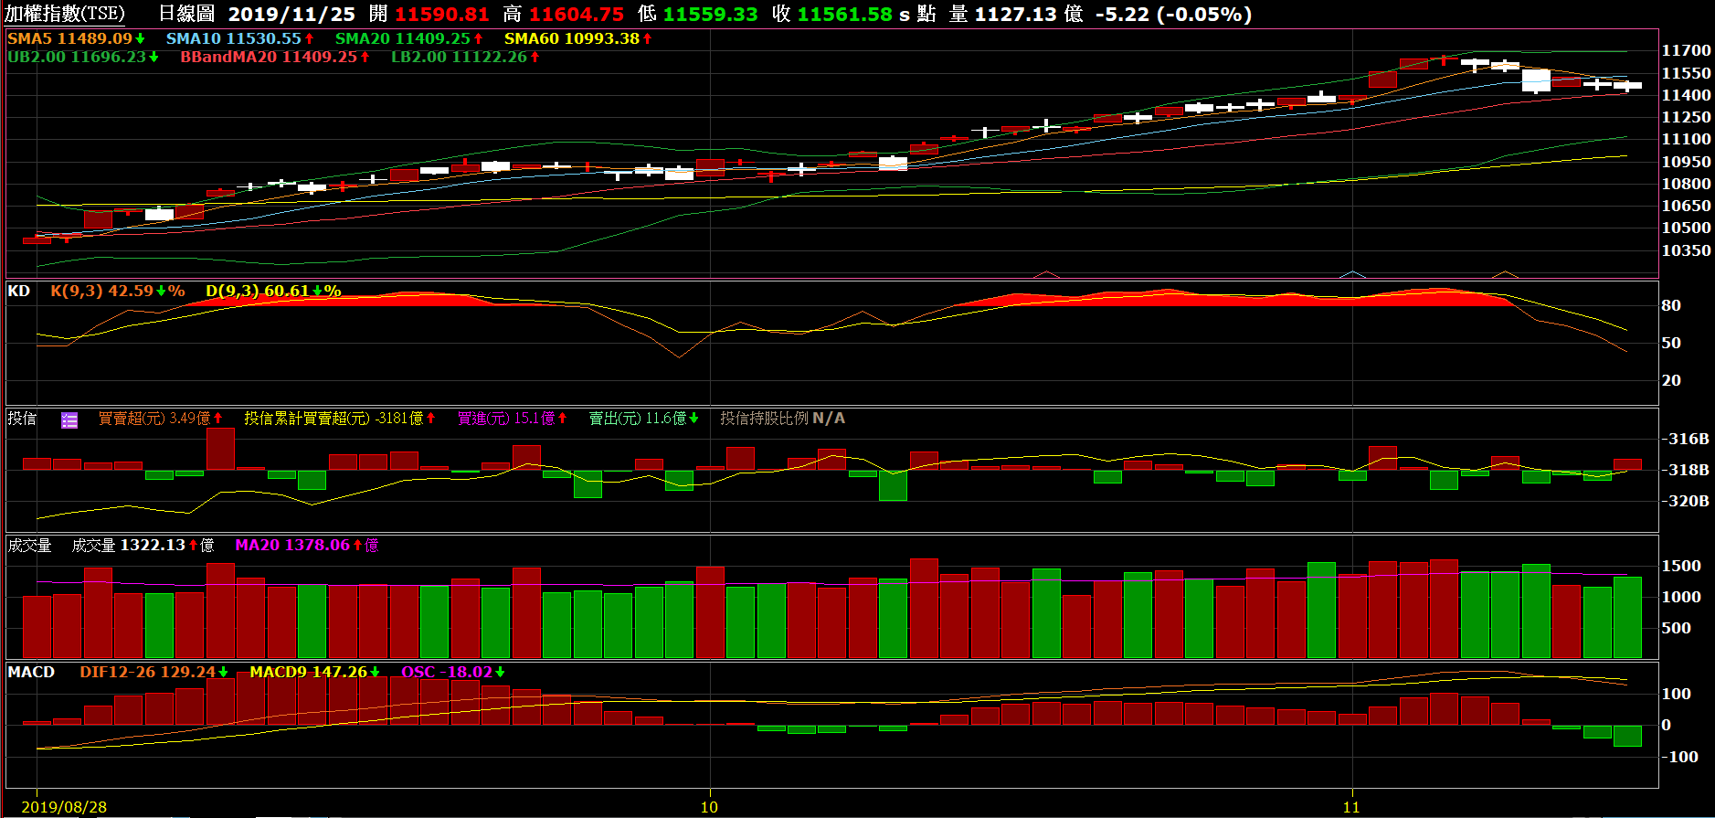
Task: Click the -100 MACD axis label
Action: point(1679,757)
